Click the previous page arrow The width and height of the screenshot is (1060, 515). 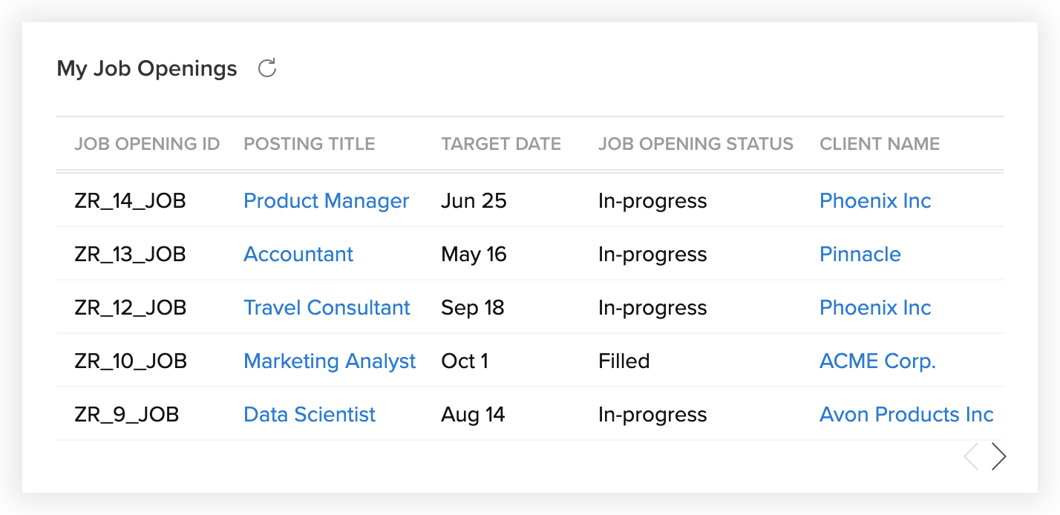[x=970, y=457]
